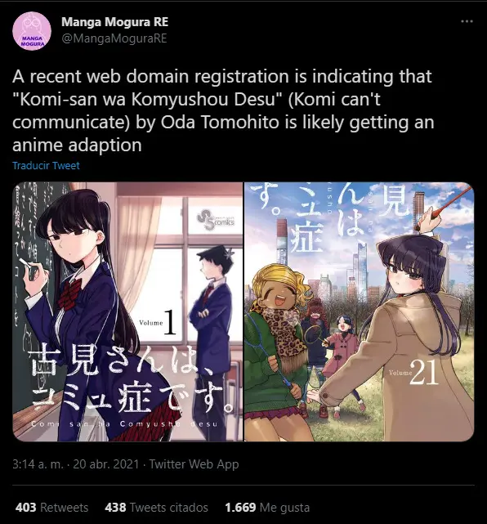The image size is (487, 524).
Task: Click the 'Volume 21' label on the right cover
Action: tap(413, 373)
